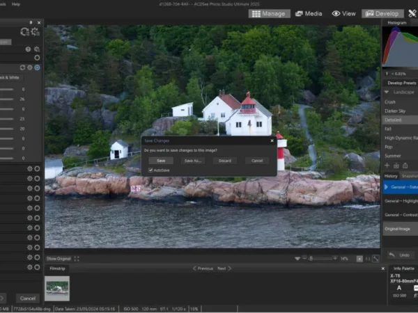Apply the Pop preset
This screenshot has width=418, height=313.
(x=389, y=147)
